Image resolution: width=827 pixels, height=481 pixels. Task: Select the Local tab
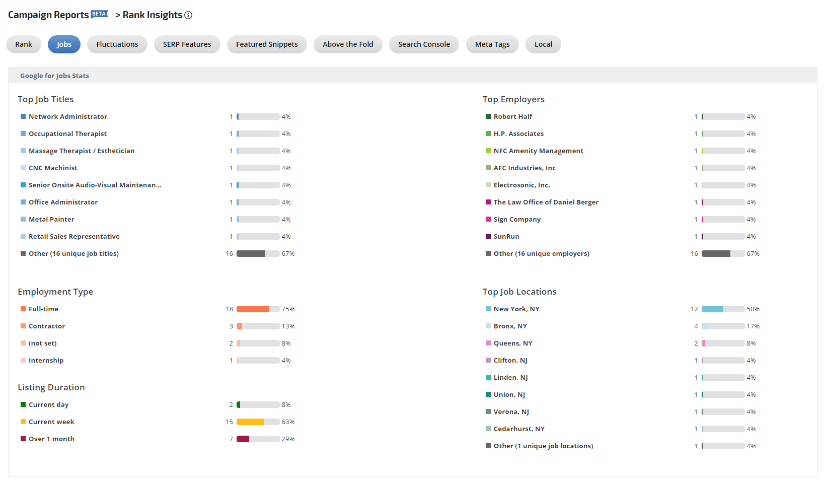tap(543, 44)
